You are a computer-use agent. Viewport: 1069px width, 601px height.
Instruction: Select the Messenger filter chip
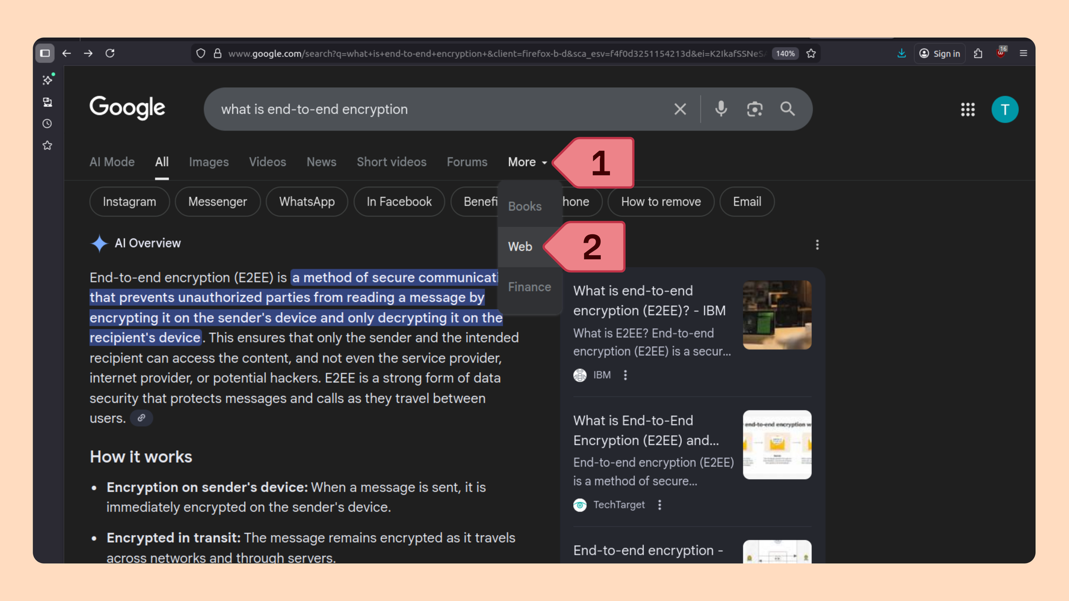217,202
